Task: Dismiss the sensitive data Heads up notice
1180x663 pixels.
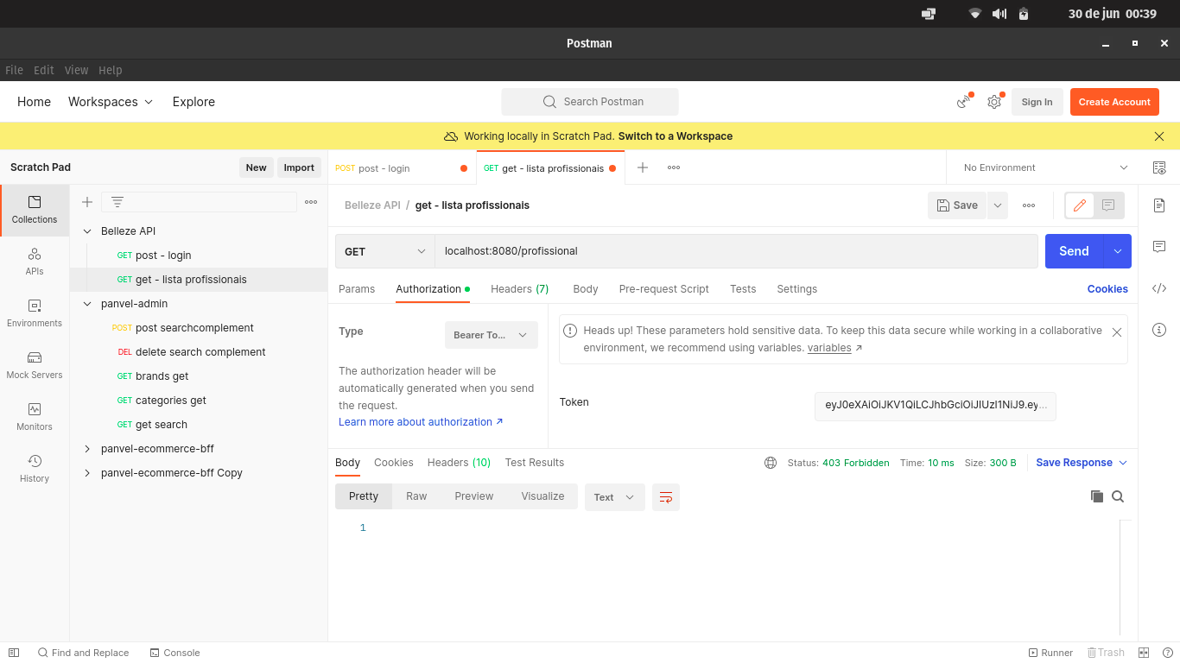Action: click(x=1117, y=332)
